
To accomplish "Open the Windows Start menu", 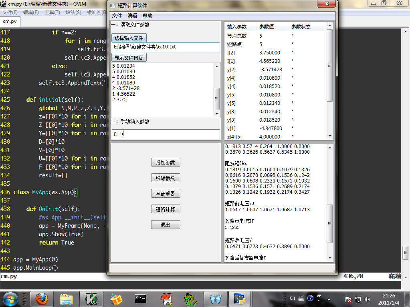I will coord(10,299).
